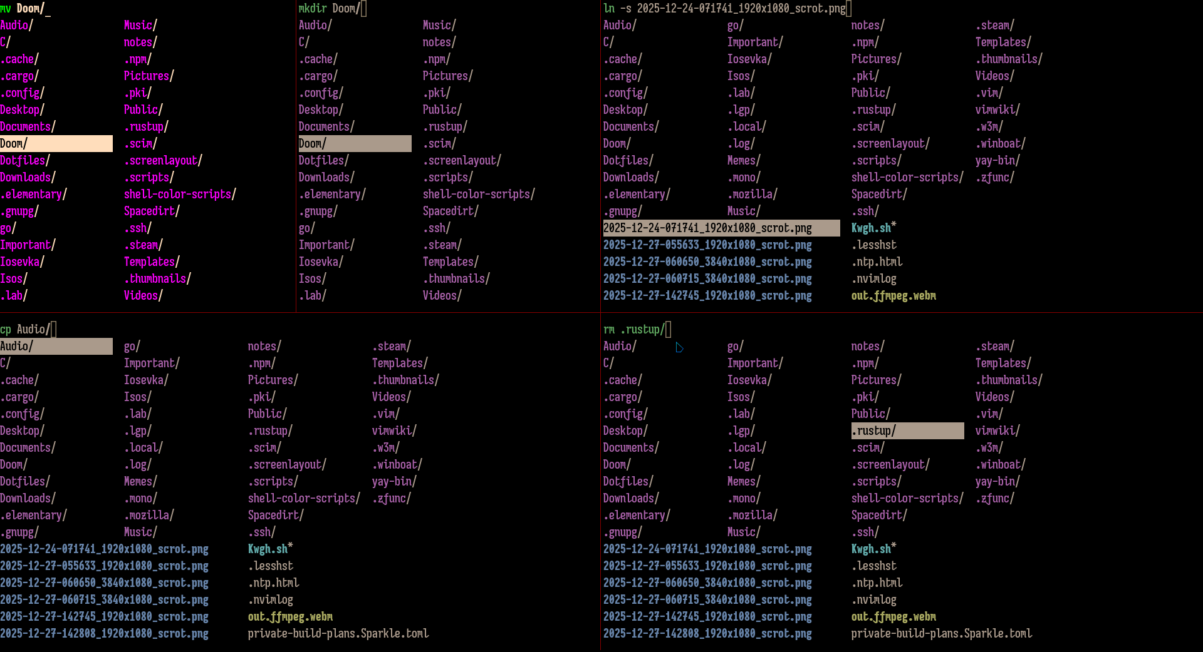Choose .scripts/ in the mkdir pane
This screenshot has width=1203, height=652.
pos(448,177)
